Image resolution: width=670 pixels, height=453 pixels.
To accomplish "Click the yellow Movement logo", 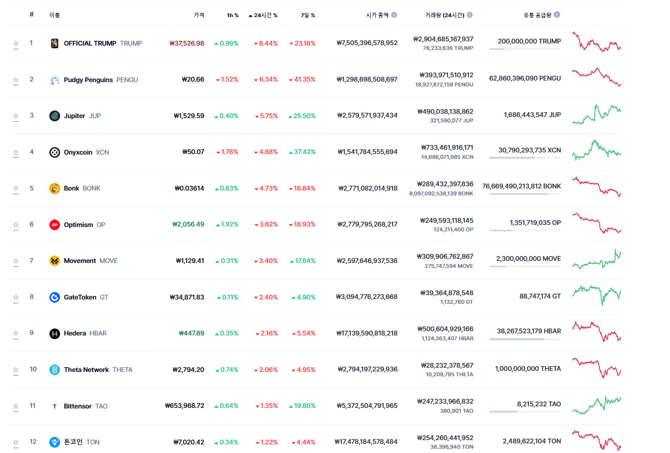I will pyautogui.click(x=54, y=261).
